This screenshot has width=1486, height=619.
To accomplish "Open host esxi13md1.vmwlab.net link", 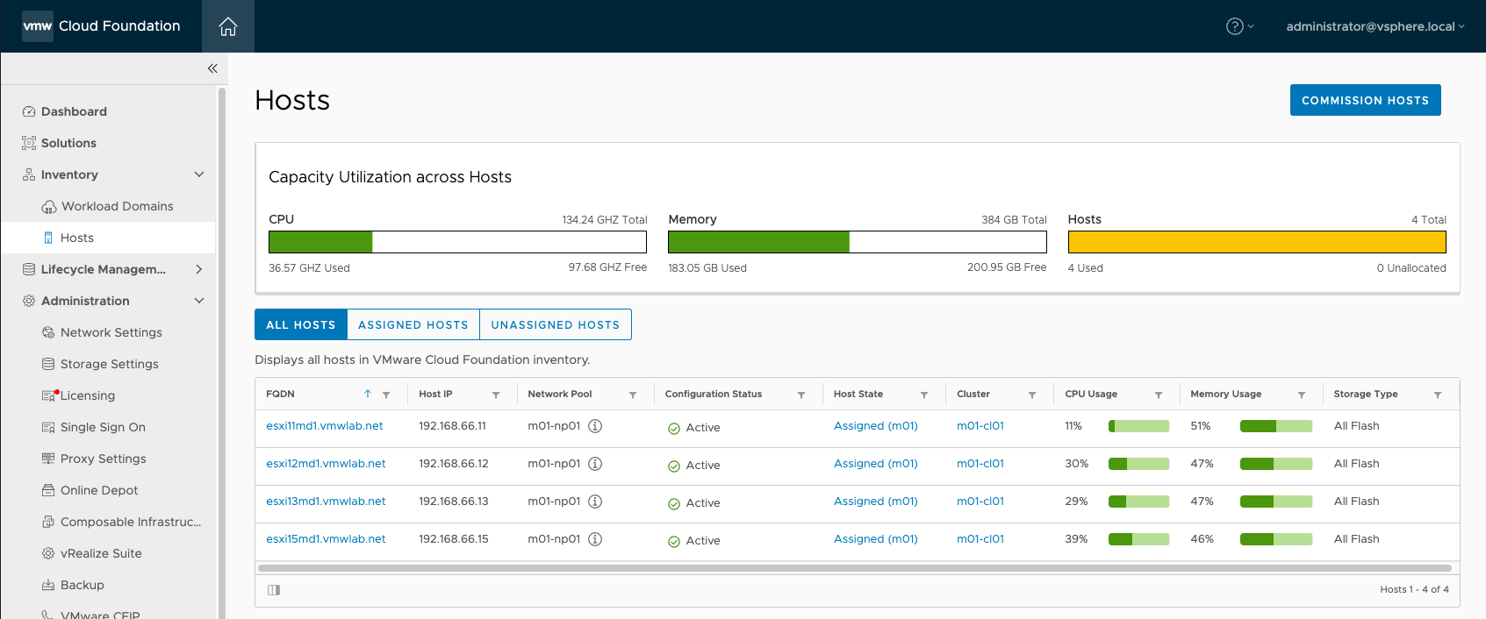I will point(326,502).
